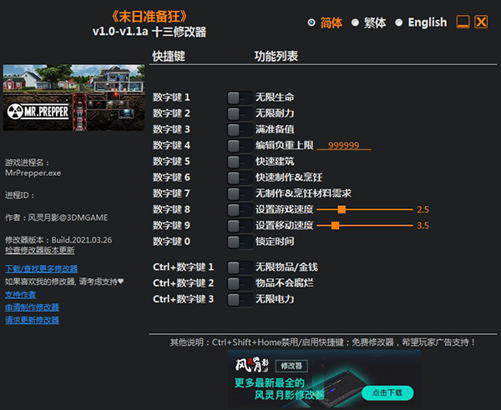Screen dimensions: 501x410
Task: Enable 无制作&烹饪材料需求 switch
Action: point(240,194)
